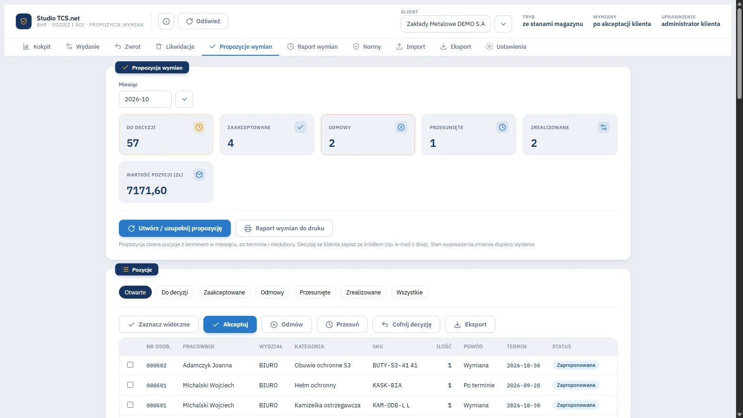
Task: Select the Przesunięte filter chip
Action: tap(315, 292)
